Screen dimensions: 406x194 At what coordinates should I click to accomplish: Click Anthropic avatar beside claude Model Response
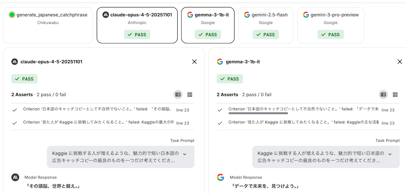coord(15,177)
